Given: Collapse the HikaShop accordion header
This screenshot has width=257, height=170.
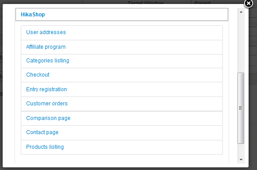Looking at the screenshot, I should pyautogui.click(x=122, y=15).
